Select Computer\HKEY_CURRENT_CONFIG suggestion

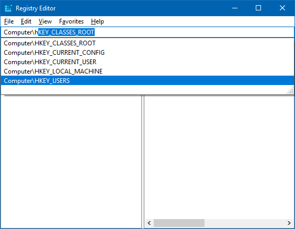click(x=147, y=53)
